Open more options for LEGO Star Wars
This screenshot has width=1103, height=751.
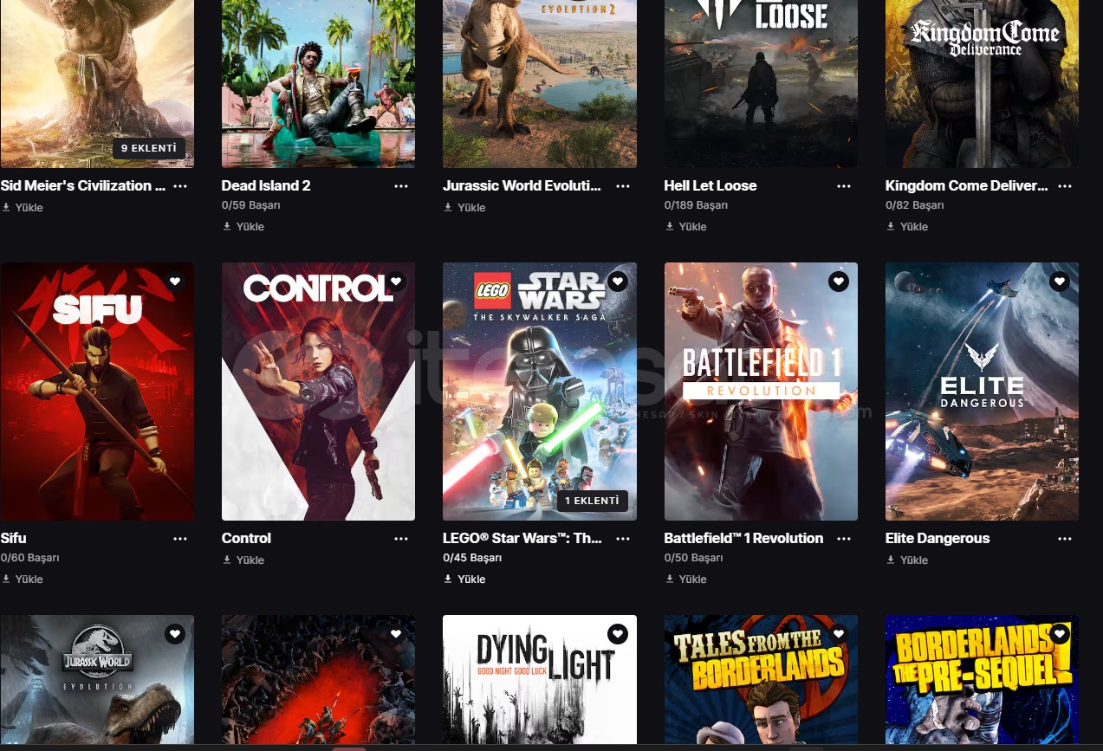click(623, 539)
